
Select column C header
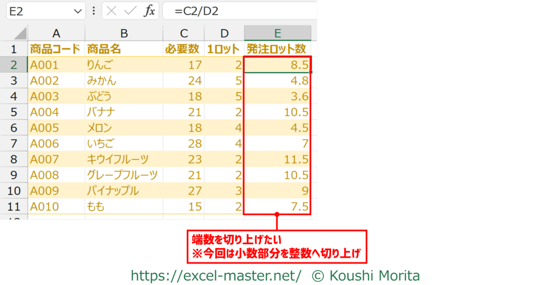tap(183, 33)
